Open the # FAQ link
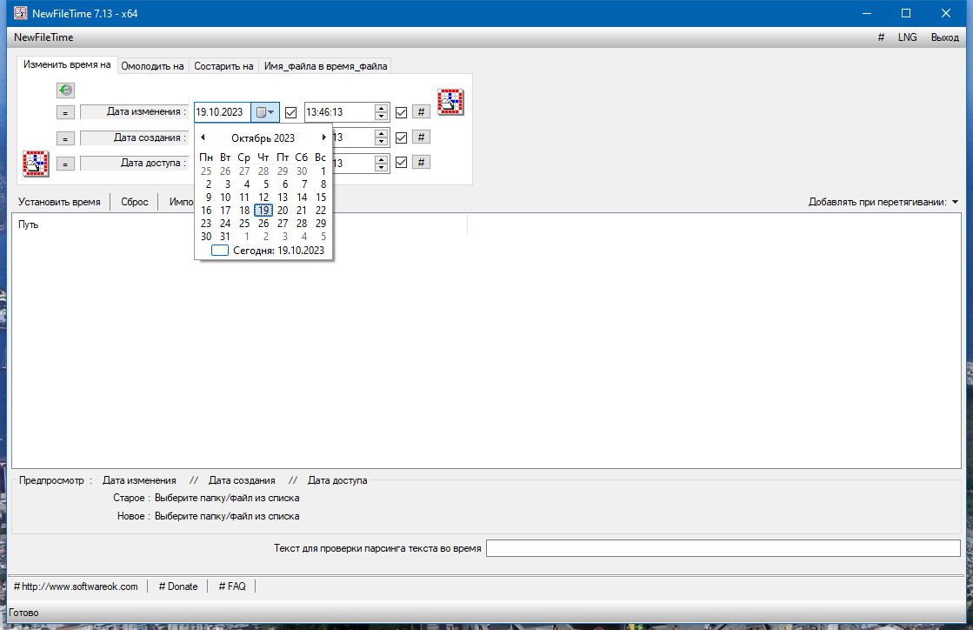The image size is (973, 630). [232, 586]
